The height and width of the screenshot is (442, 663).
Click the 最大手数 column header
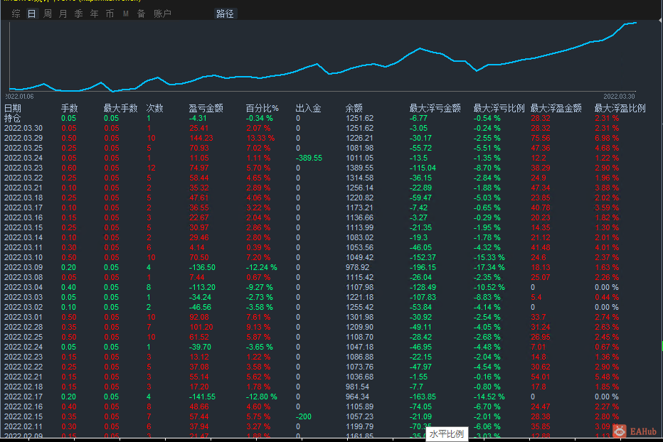[x=120, y=108]
